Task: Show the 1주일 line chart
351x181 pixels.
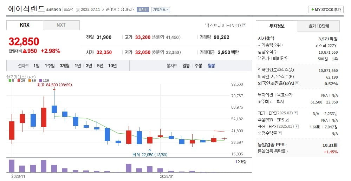Action: point(50,66)
